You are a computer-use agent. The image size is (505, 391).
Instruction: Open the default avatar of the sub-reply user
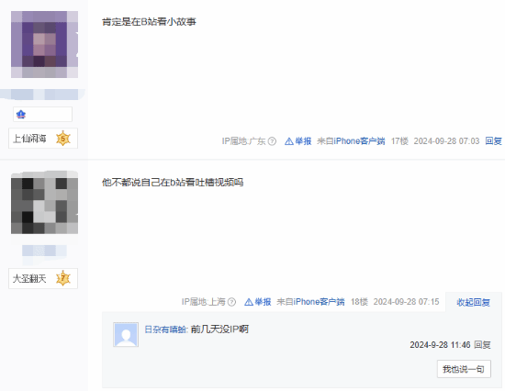126,335
